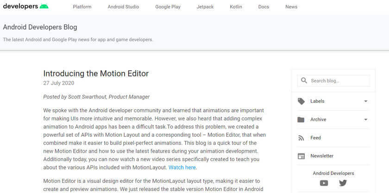Open the Android Developers Blog title
The height and width of the screenshot is (193, 389).
pyautogui.click(x=40, y=27)
